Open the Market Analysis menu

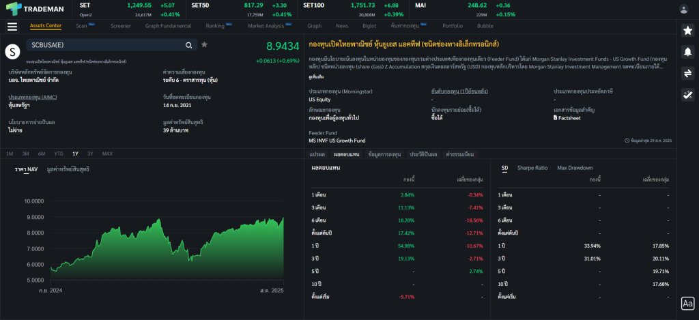(x=266, y=26)
